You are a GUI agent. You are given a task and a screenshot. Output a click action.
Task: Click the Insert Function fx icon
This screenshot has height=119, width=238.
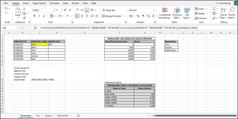click(35, 28)
